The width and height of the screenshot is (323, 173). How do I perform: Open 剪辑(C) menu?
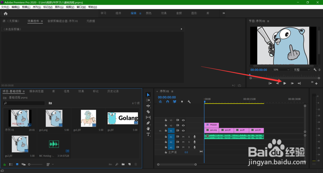click(26, 7)
